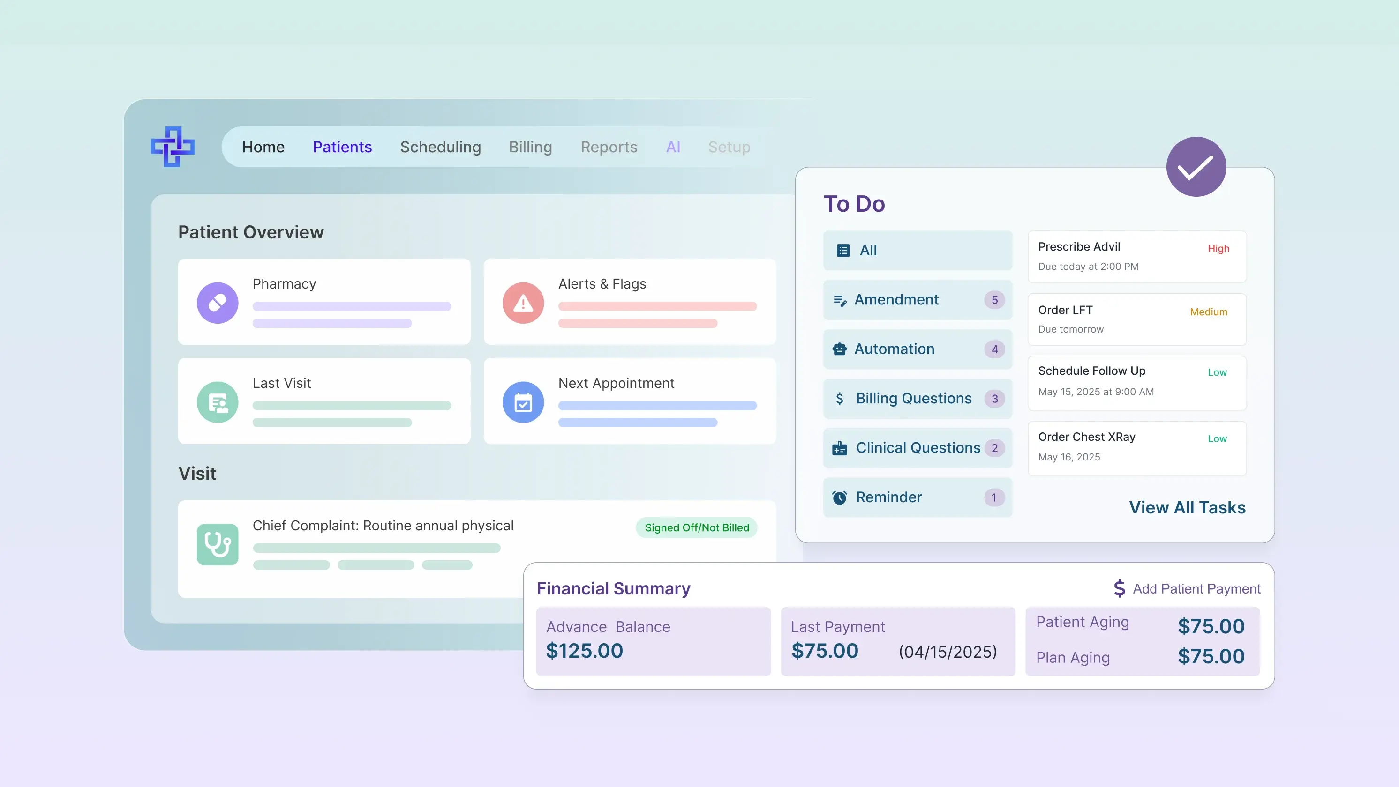
Task: Click the Pharmacy pill icon
Action: point(217,303)
